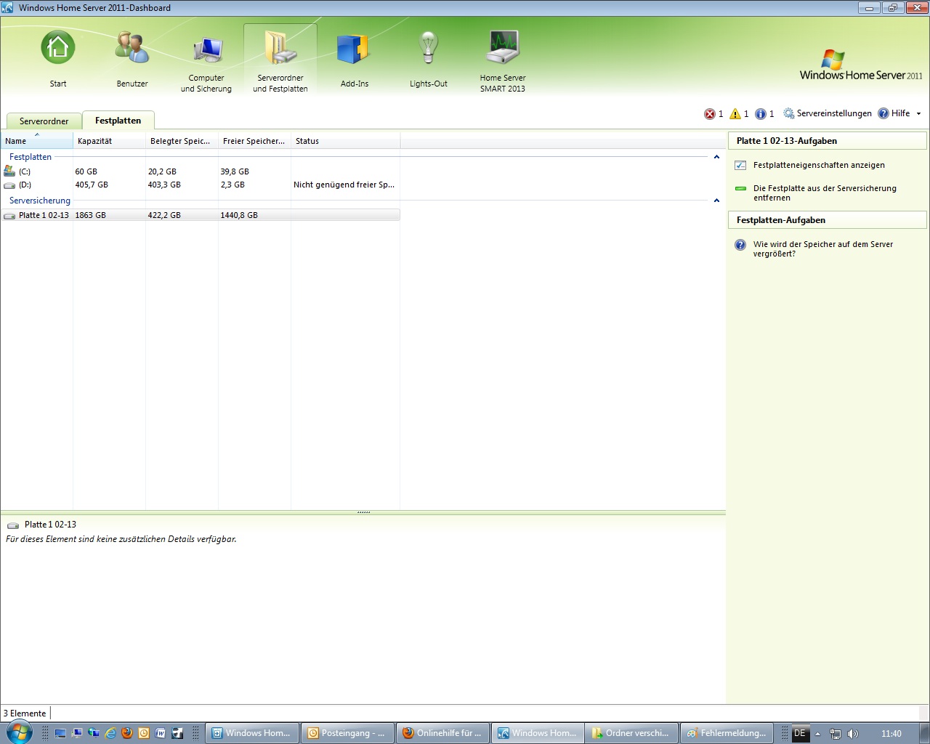Select the Platte 1 02-13 list row
This screenshot has width=930, height=744.
coord(201,215)
